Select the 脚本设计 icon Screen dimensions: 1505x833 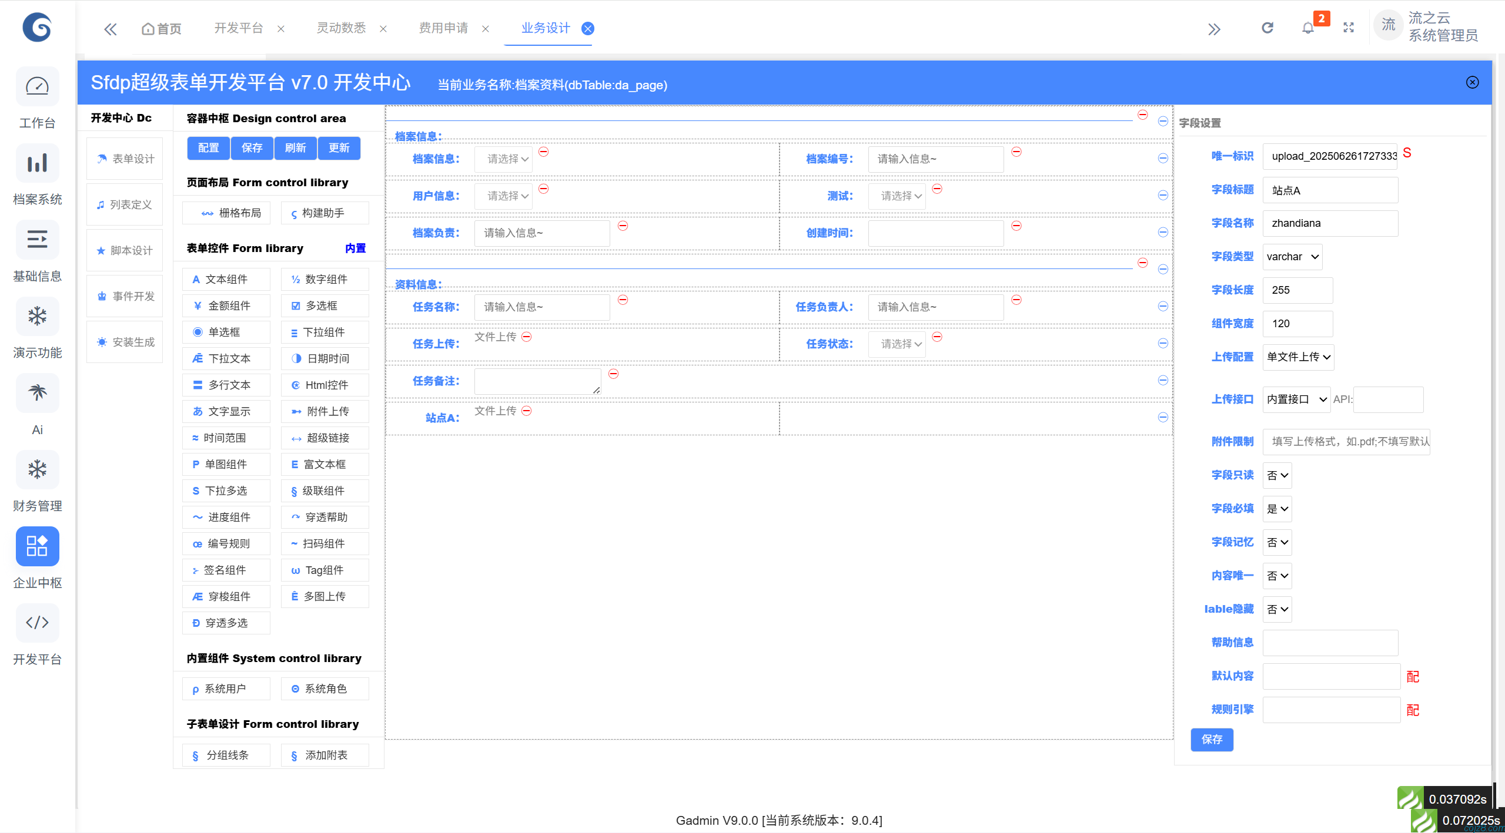124,250
